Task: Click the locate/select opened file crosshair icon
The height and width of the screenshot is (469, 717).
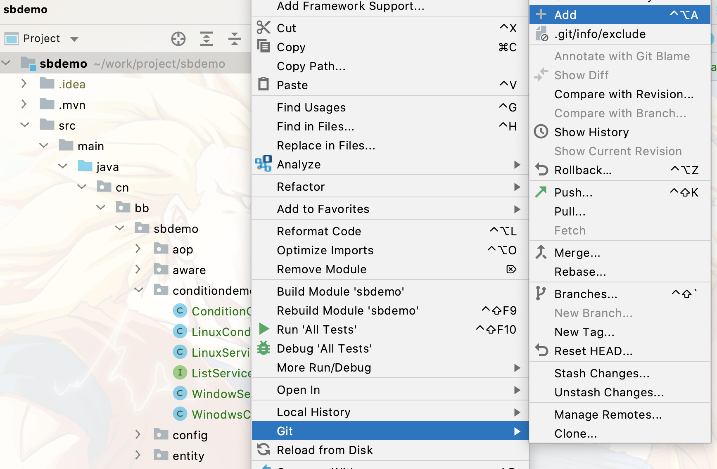Action: click(178, 39)
